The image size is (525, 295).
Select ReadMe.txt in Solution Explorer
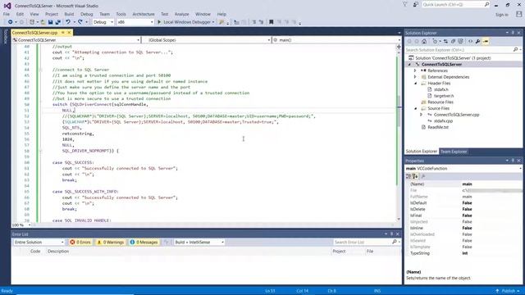tap(438, 128)
